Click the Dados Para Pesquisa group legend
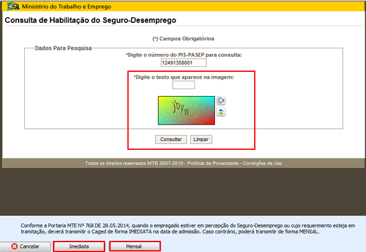 (63, 48)
